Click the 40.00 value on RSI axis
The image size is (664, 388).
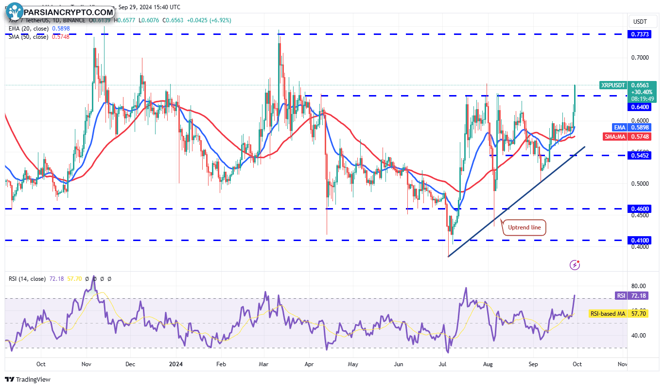(x=639, y=335)
